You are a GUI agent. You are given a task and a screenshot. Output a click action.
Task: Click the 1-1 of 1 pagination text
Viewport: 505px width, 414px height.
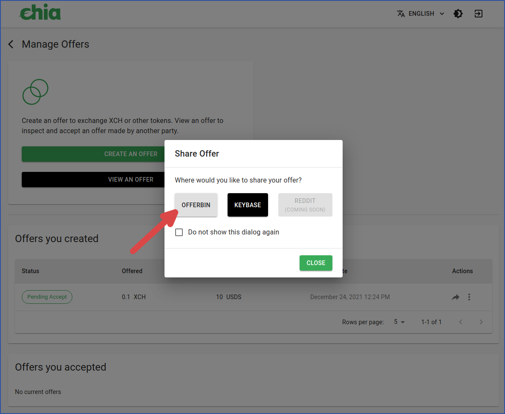pos(431,322)
